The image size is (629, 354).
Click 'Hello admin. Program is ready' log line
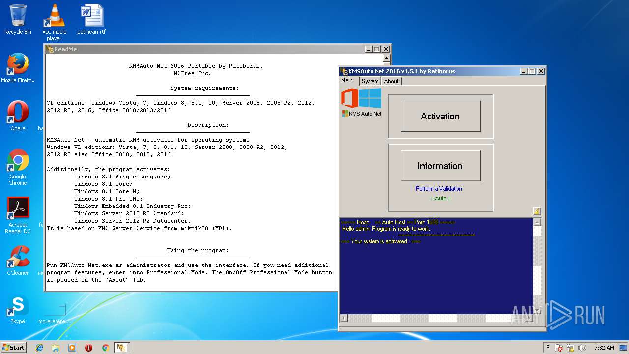coord(386,229)
